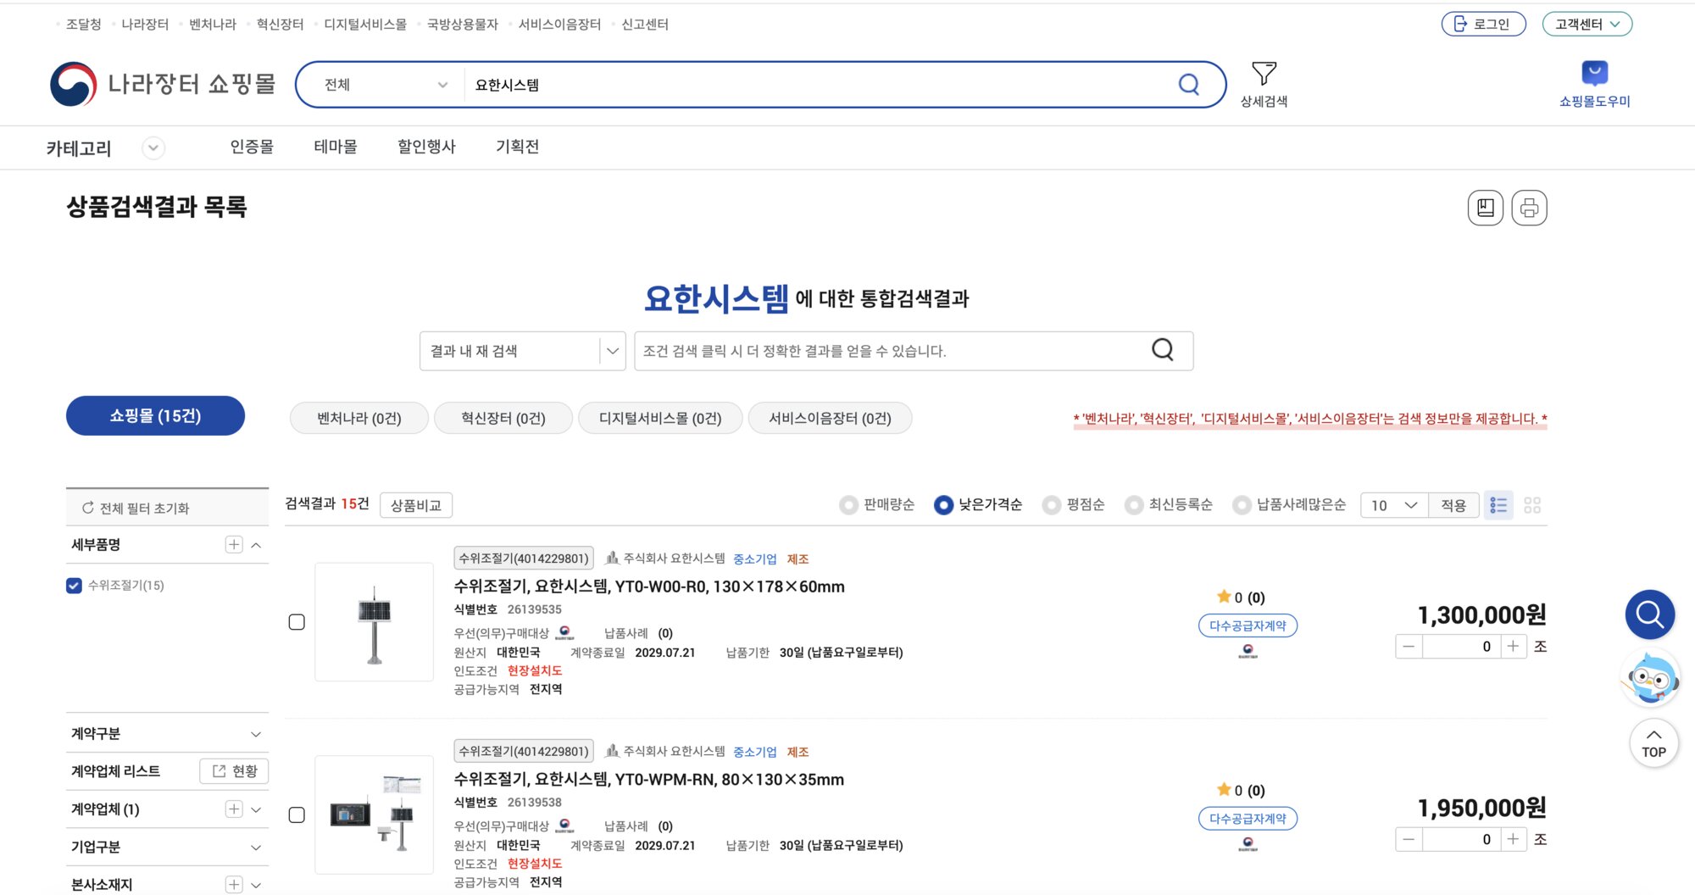Expand the 카테고리 chevron

coord(153,147)
